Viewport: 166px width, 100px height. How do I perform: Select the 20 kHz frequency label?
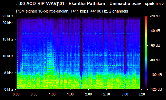click(x=8, y=23)
